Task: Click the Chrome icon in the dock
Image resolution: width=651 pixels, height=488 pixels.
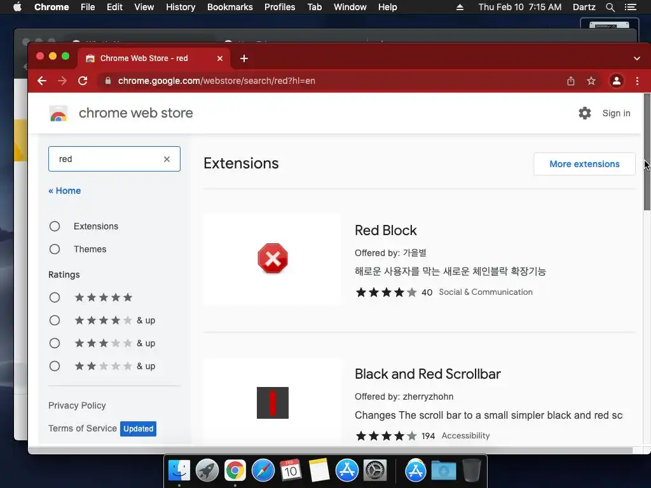Action: coord(235,471)
